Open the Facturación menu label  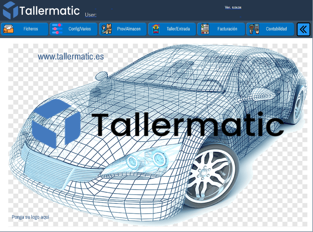[x=227, y=29]
